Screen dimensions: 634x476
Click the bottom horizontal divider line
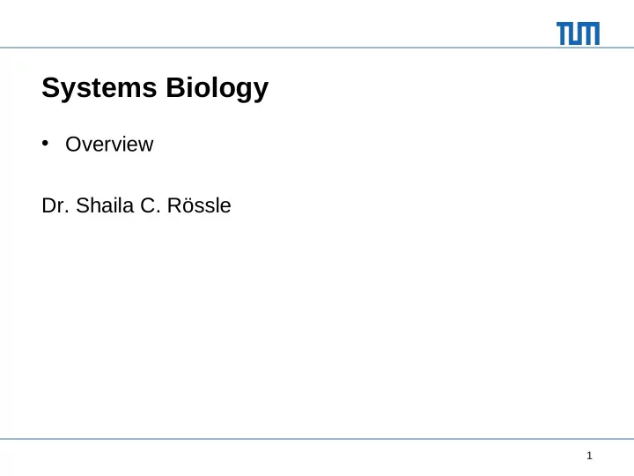pos(317,439)
